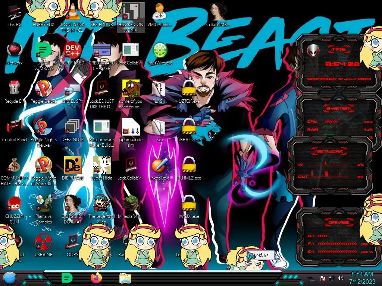
Task: Select the D FOR DUMBASS icon
Action: 44,57
